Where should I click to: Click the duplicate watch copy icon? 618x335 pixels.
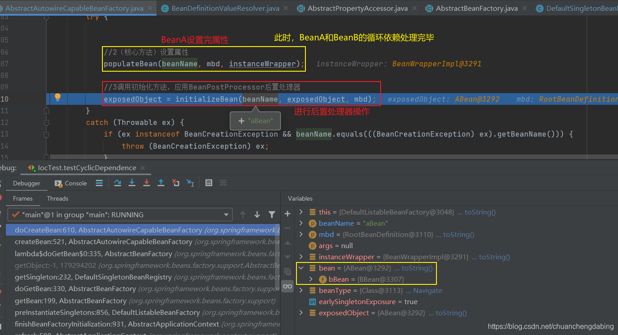pos(288,271)
